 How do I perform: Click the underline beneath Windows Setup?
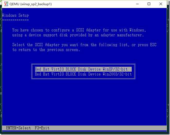click(15, 20)
